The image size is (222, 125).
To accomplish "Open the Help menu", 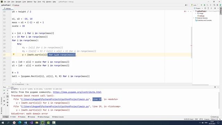I will click(x=54, y=2).
